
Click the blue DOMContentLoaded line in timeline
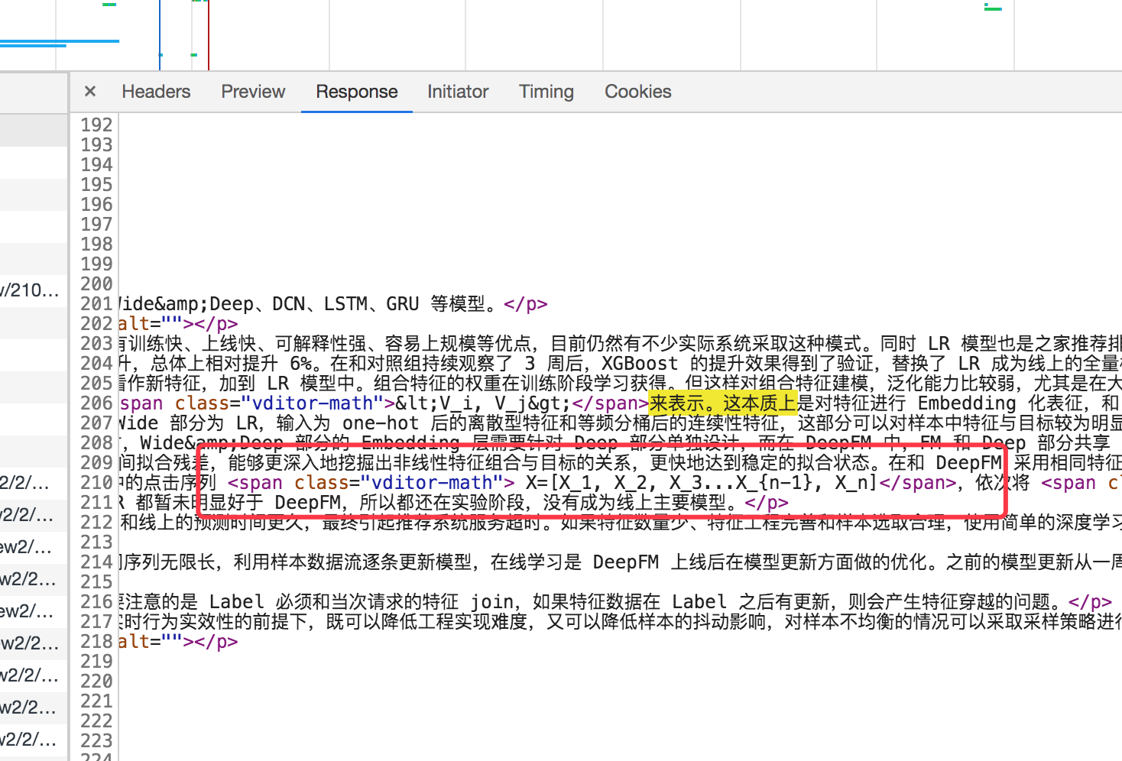160,34
